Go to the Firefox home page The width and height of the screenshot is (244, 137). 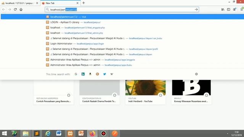(21, 10)
